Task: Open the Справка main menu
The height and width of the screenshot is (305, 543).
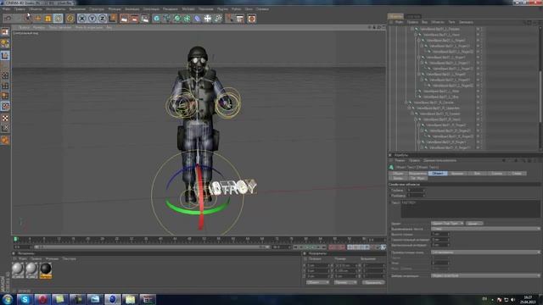Action: click(262, 9)
